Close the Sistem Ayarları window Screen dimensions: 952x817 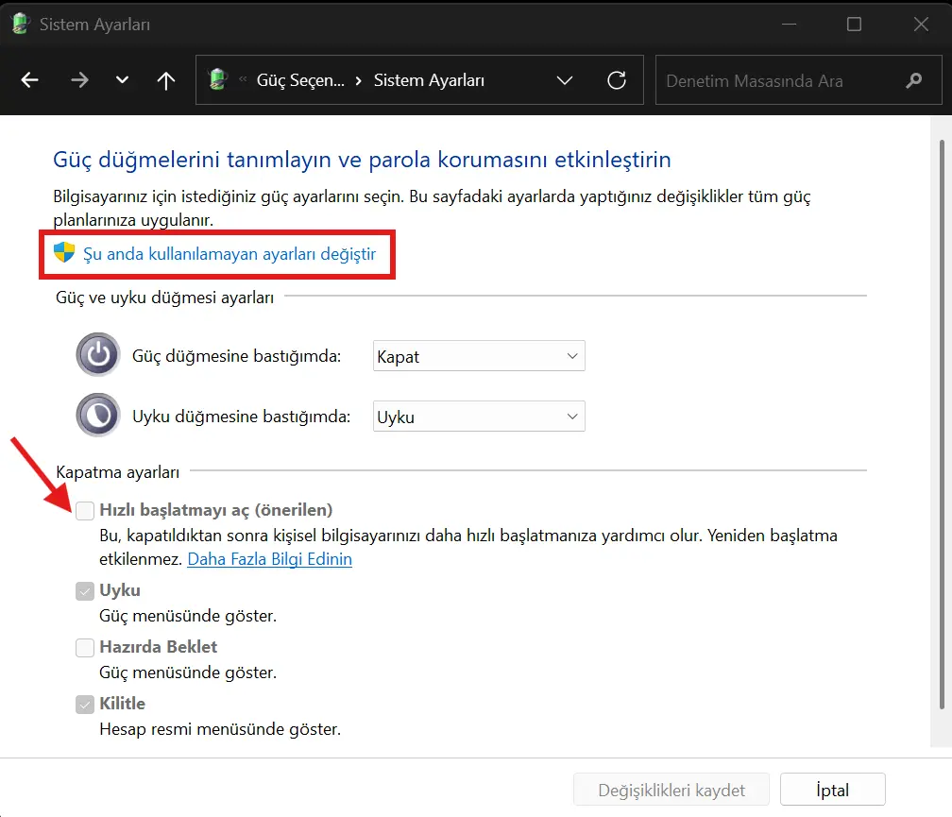[x=921, y=25]
